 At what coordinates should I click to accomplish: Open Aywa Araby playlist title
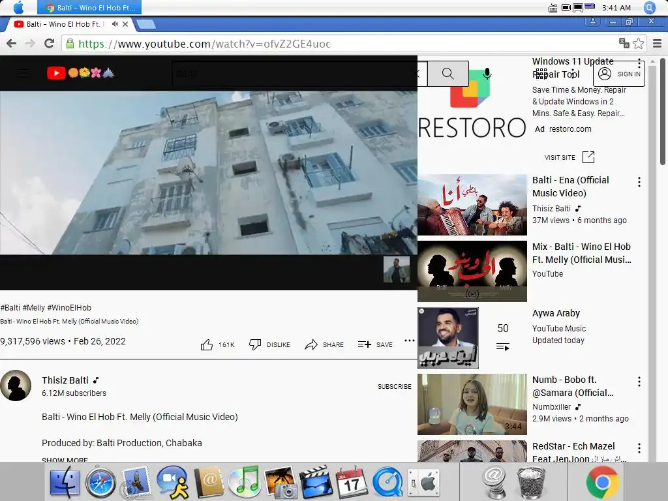coord(556,313)
